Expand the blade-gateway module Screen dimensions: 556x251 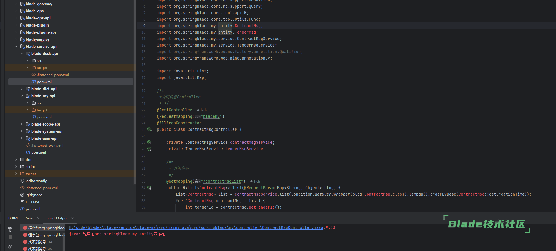tap(16, 4)
